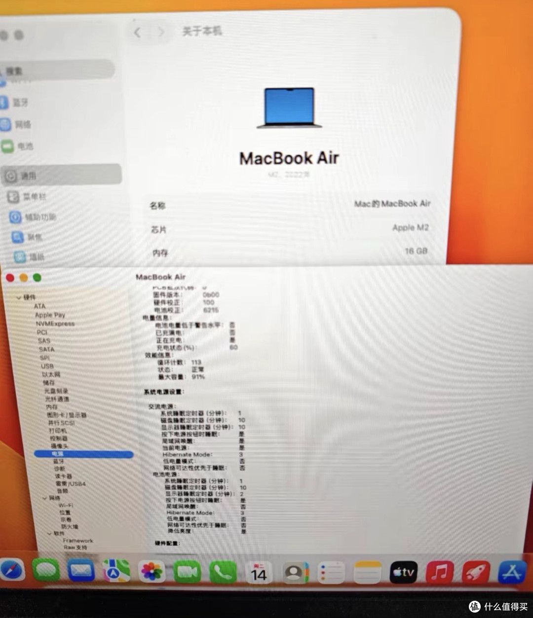Launch Apple TV from the Dock
This screenshot has width=533, height=618.
pyautogui.click(x=404, y=572)
